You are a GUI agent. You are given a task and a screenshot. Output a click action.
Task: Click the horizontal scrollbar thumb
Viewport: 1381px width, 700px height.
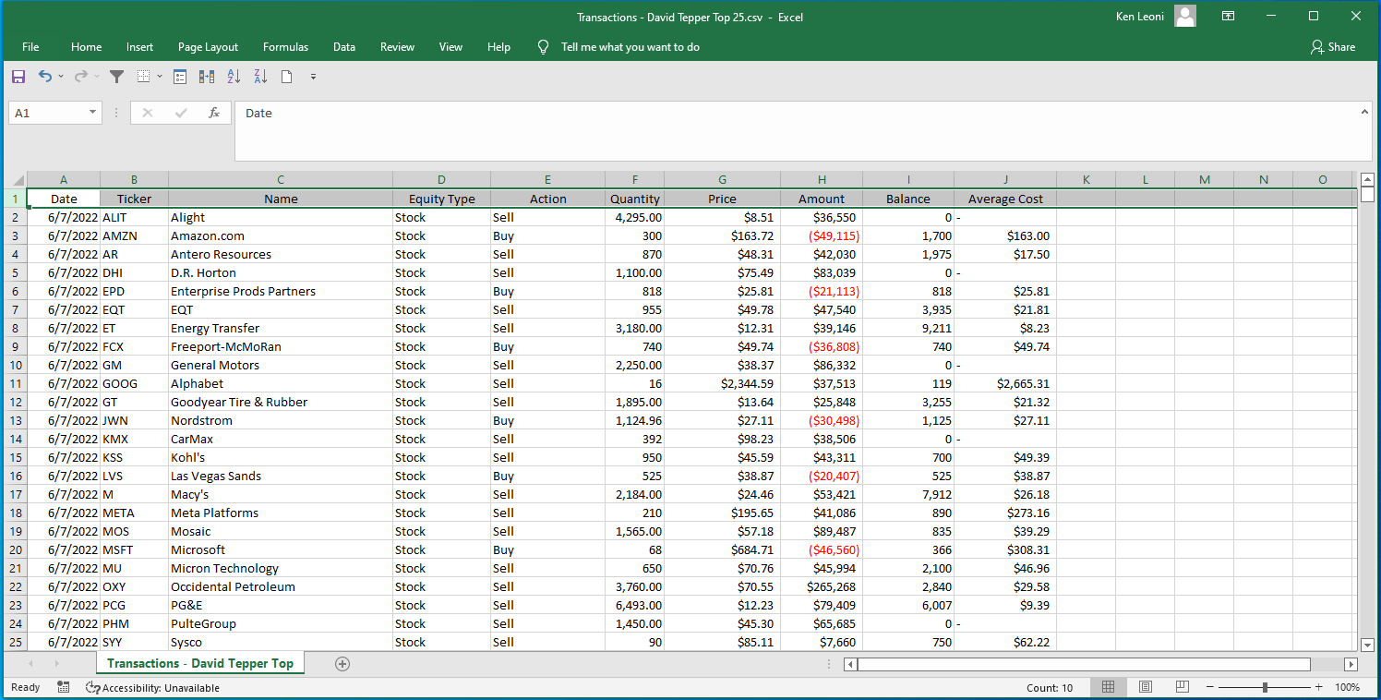1084,664
